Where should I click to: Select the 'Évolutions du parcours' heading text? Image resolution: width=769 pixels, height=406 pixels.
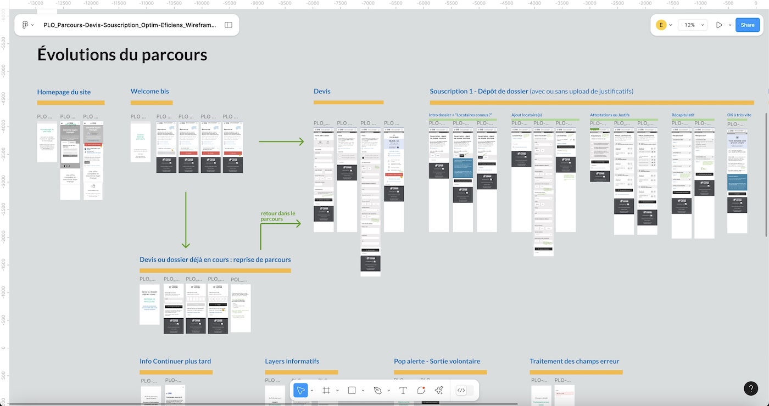122,54
